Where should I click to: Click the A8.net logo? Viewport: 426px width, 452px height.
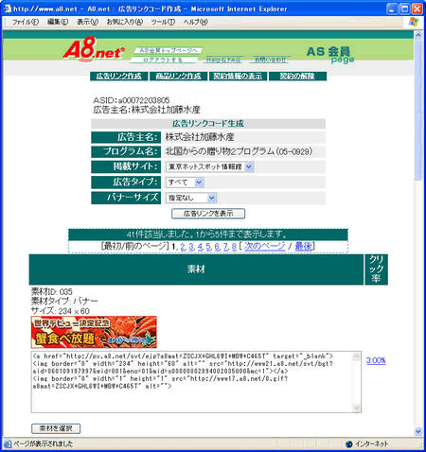pos(94,48)
